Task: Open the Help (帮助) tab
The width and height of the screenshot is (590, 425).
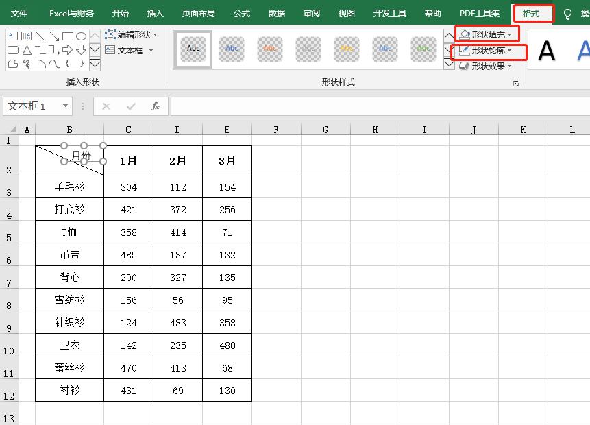Action: pos(432,14)
